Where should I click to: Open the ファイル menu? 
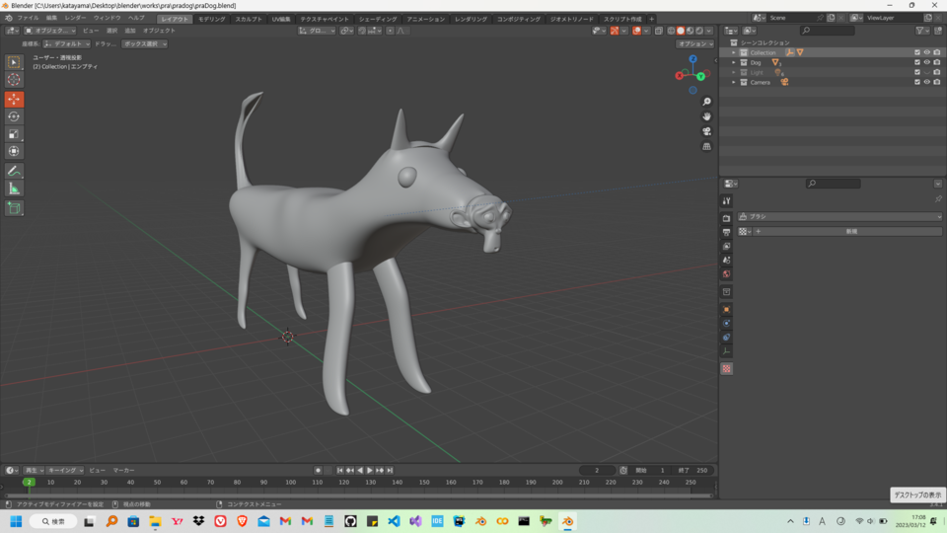tap(28, 18)
